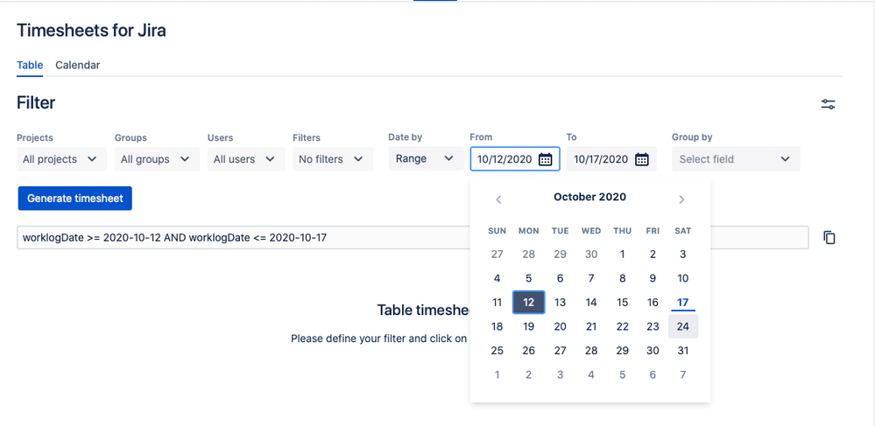Pick October 13 in date picker
This screenshot has width=875, height=426.
click(561, 302)
